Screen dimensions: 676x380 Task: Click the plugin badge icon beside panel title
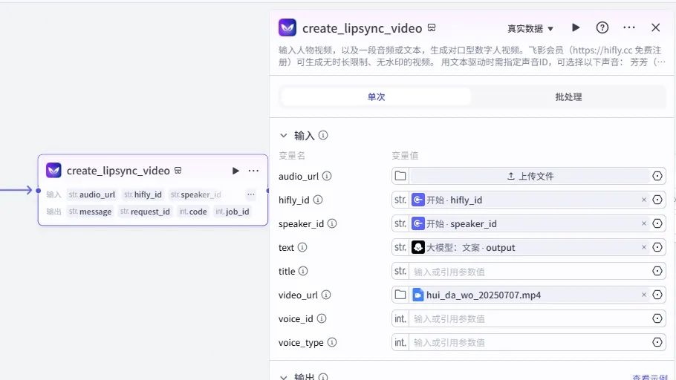coord(432,27)
